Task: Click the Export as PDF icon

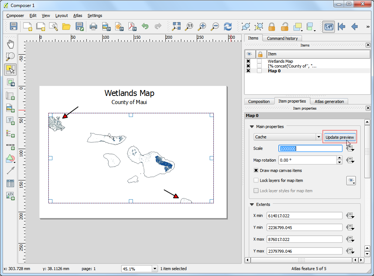Action: click(x=132, y=27)
